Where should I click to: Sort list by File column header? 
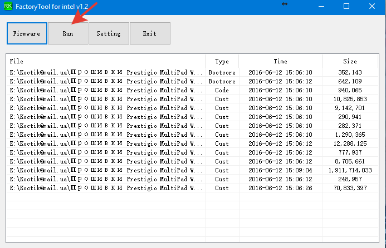click(x=106, y=61)
